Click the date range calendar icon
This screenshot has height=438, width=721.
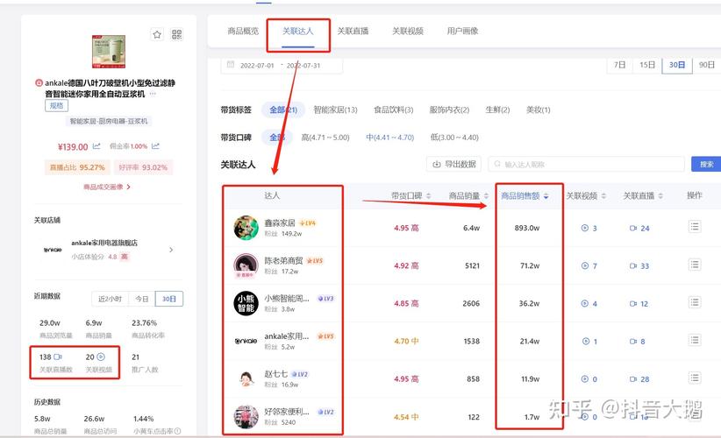click(231, 64)
